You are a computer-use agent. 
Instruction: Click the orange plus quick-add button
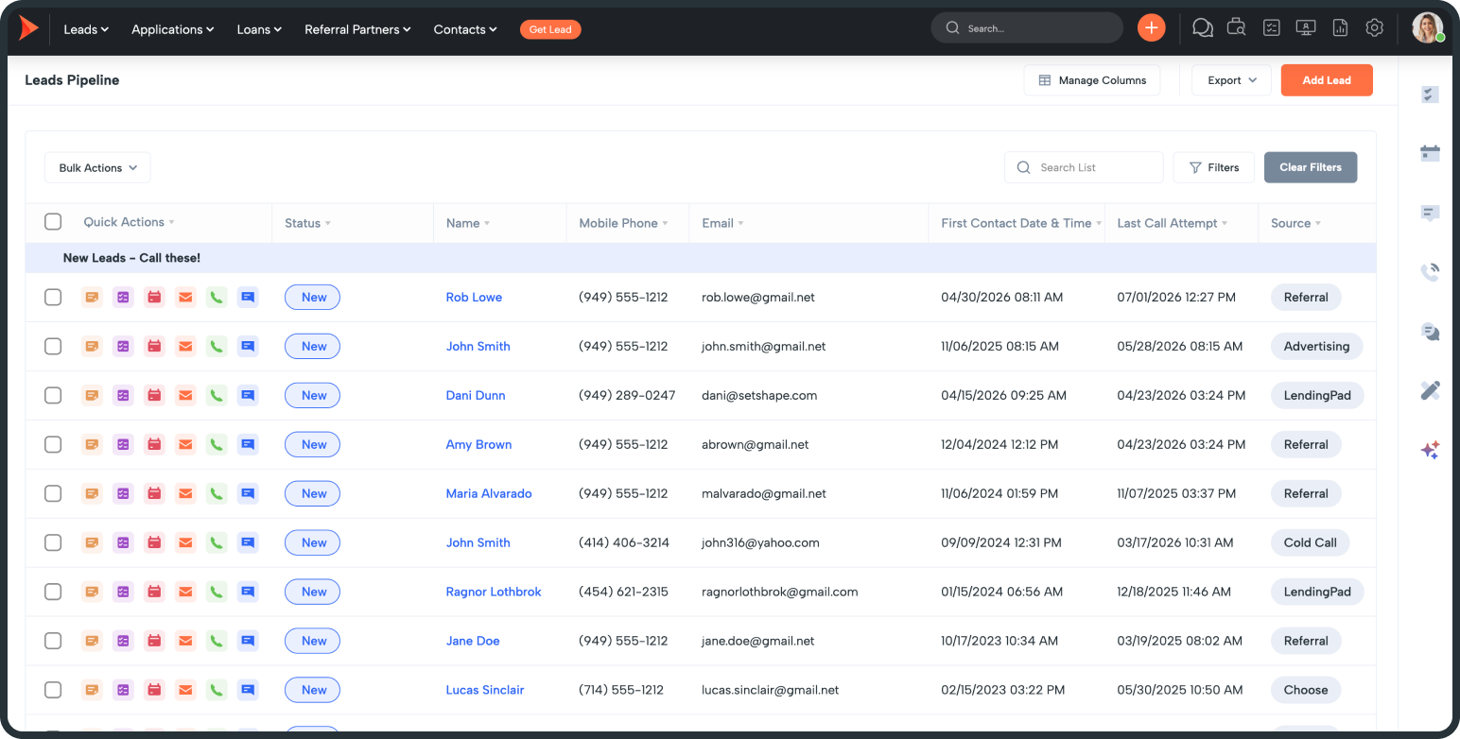pos(1151,28)
